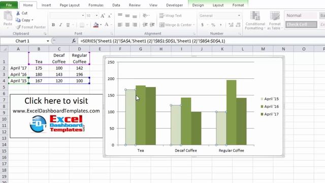Viewport: 325px width, 183px height.
Task: Open the File tab
Action: pyautogui.click(x=9, y=5)
